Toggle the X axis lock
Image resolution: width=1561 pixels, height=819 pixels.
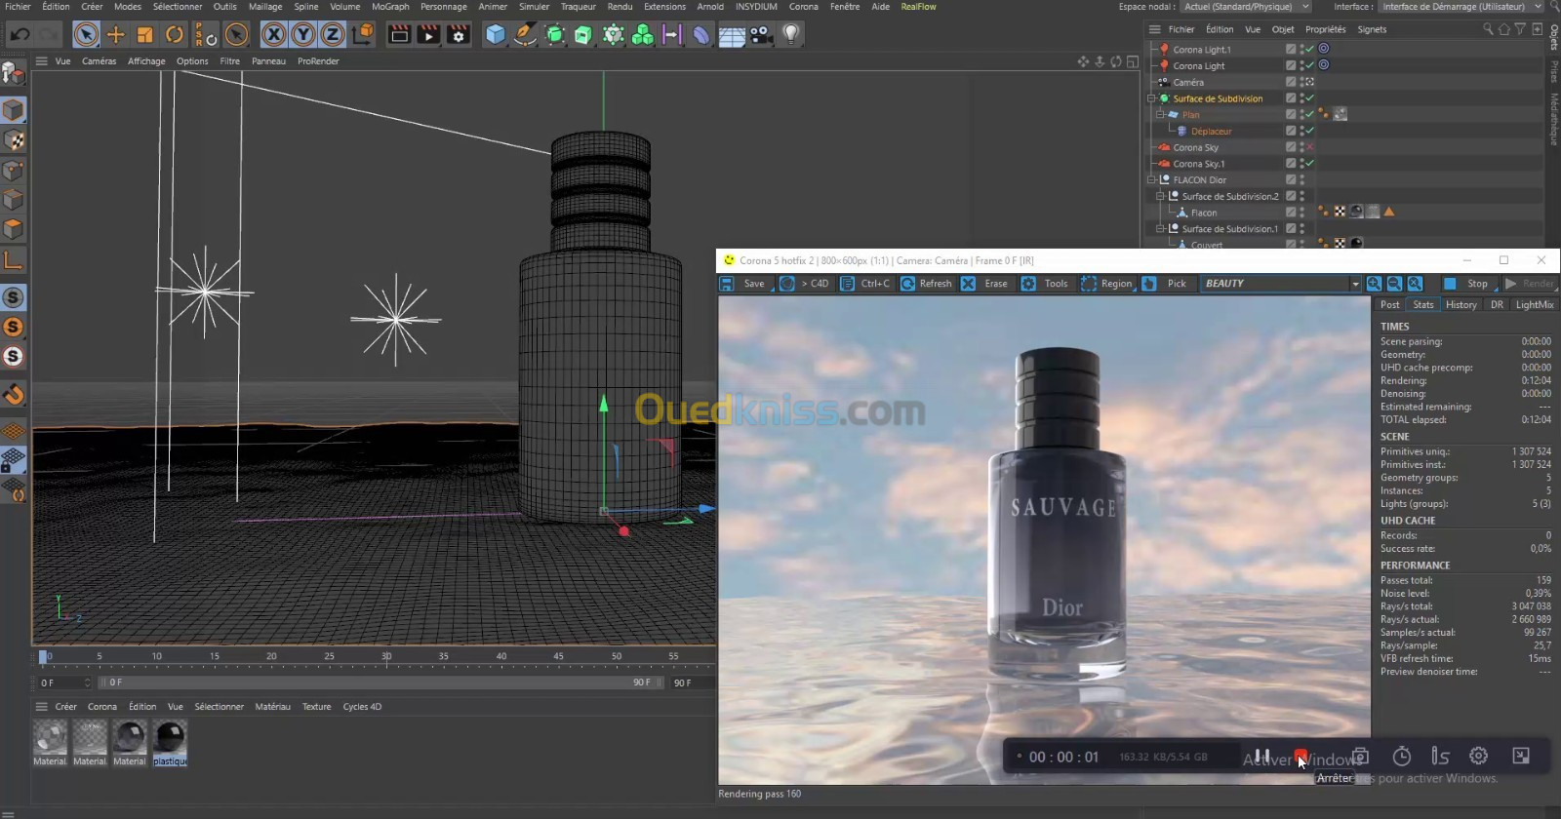click(x=274, y=35)
